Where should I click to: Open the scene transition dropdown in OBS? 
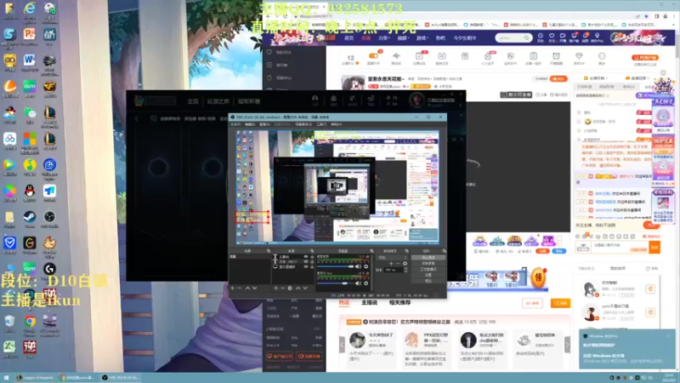(x=393, y=258)
